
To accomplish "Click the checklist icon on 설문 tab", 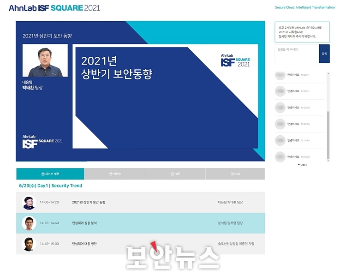I will 173,174.
